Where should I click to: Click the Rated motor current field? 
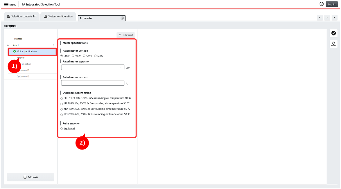[x=93, y=83]
